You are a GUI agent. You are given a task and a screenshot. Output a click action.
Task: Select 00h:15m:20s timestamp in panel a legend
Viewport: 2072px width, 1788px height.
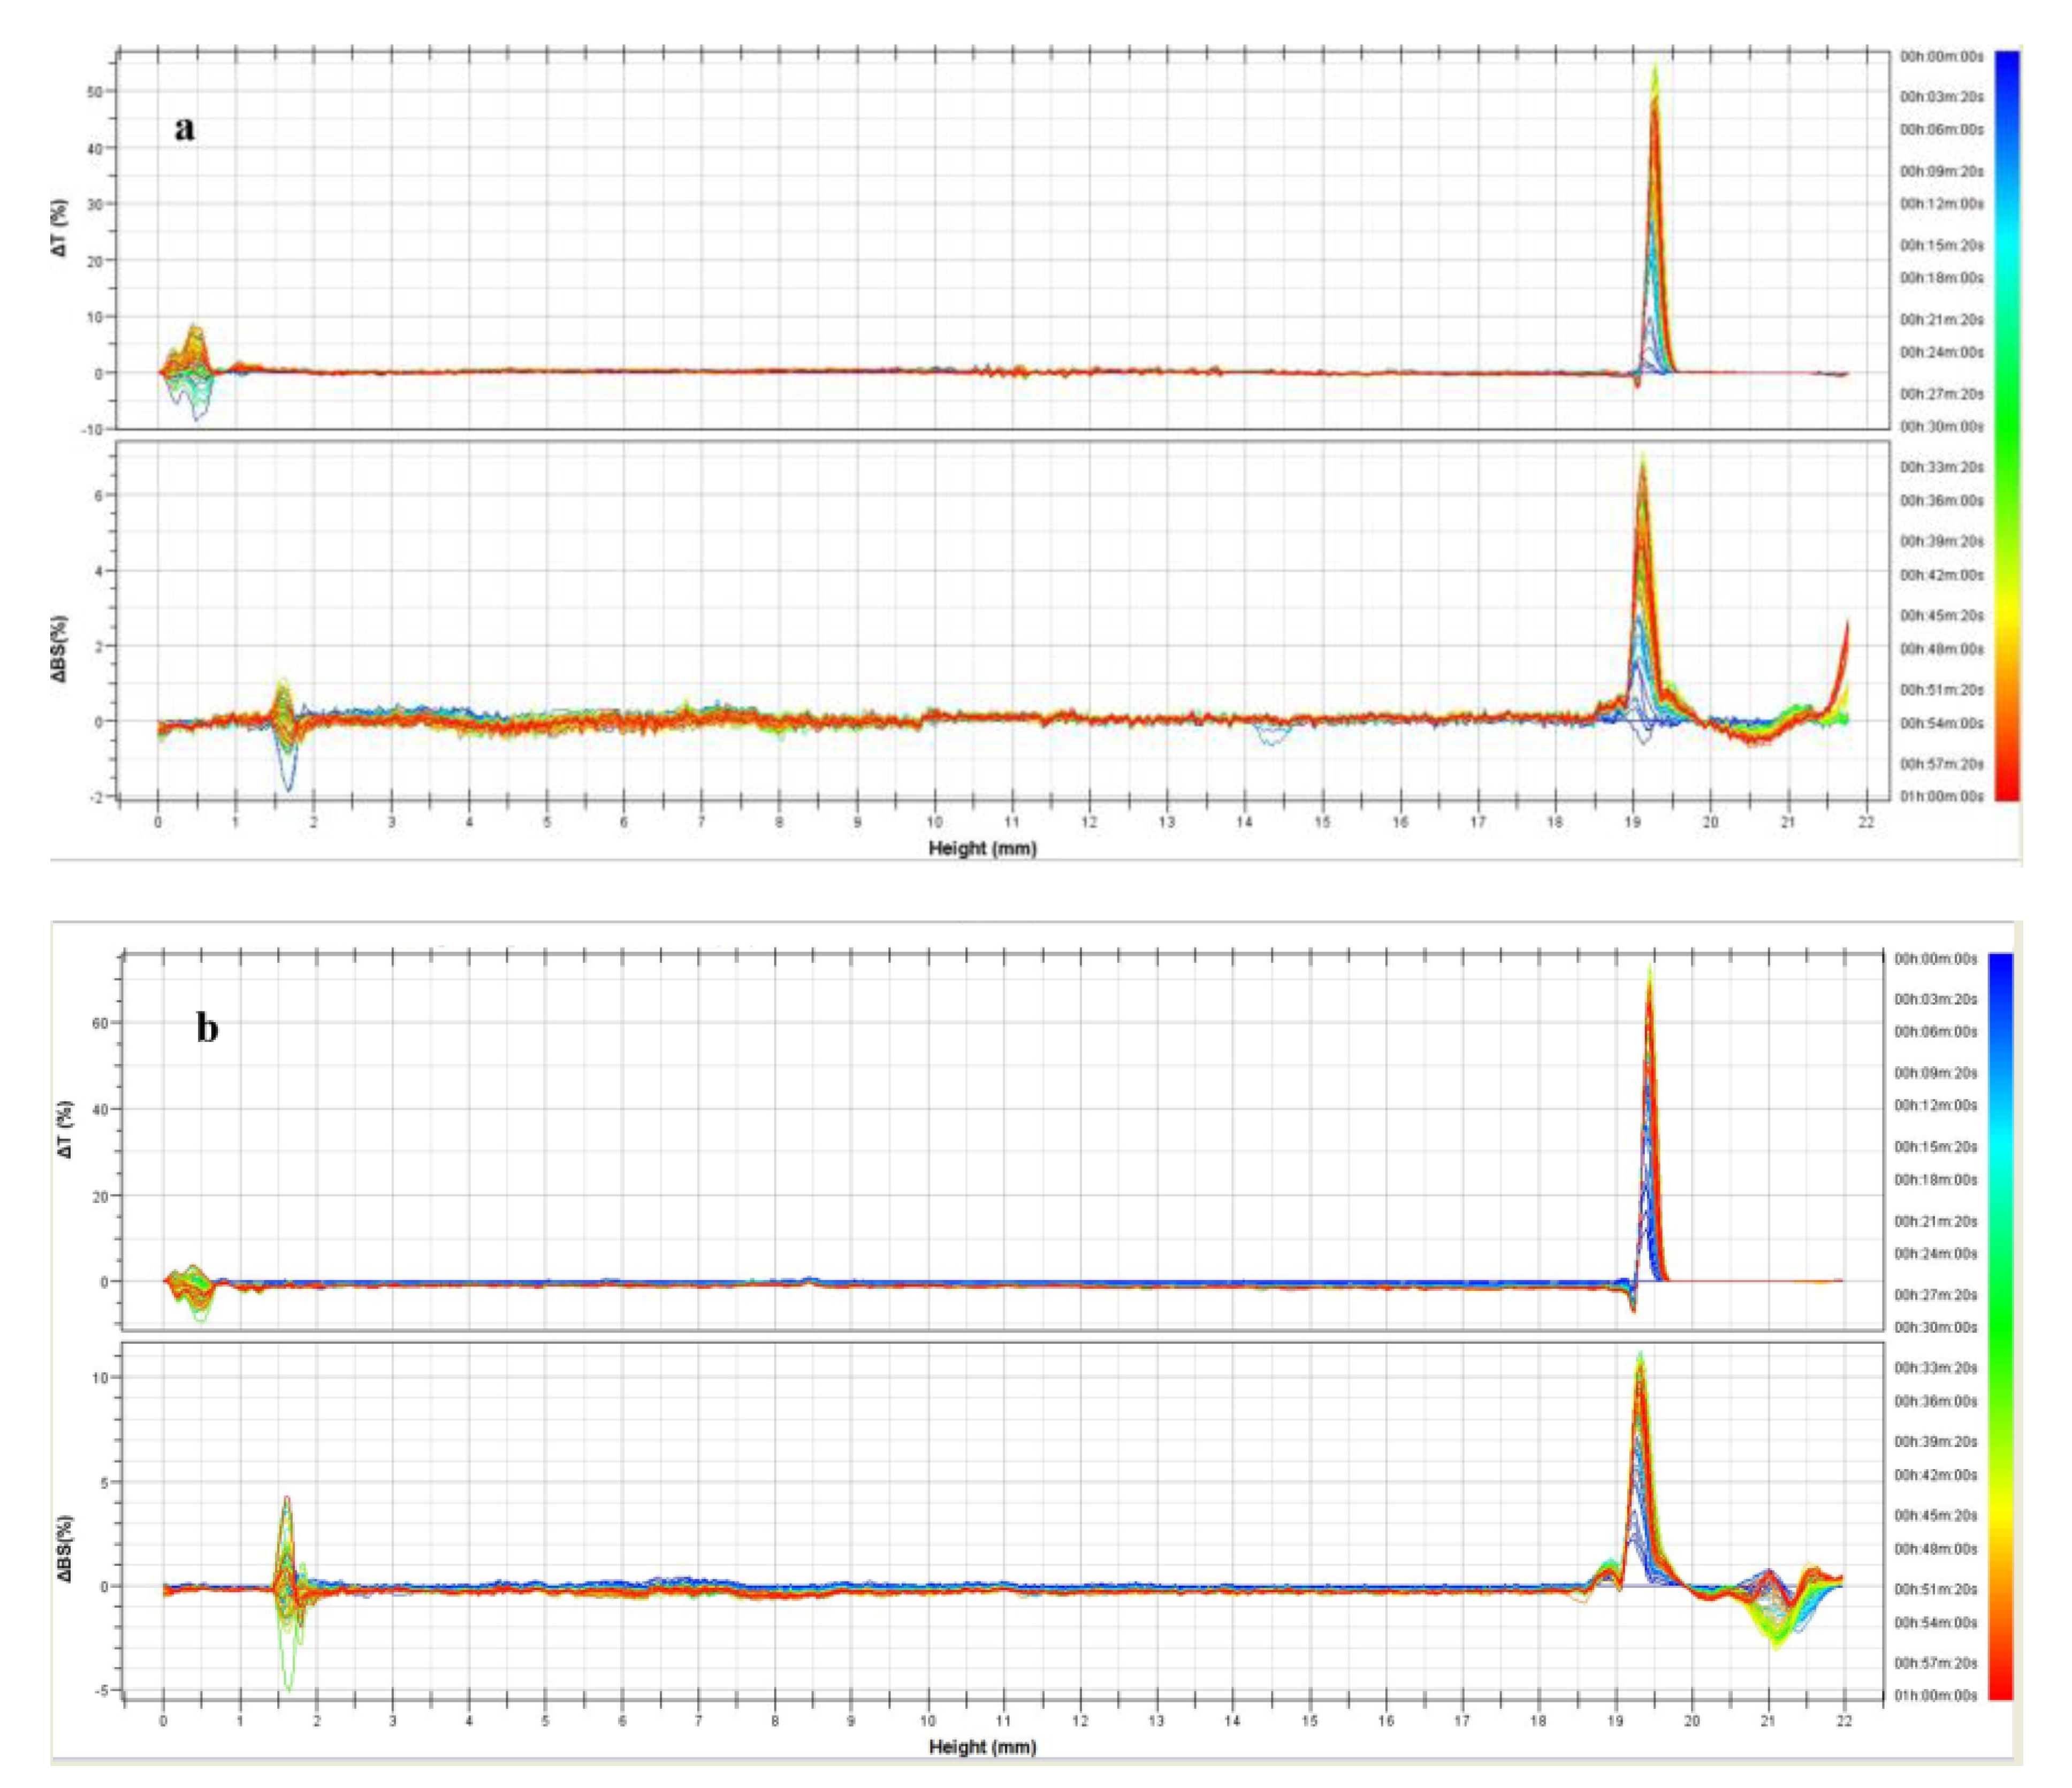click(1941, 245)
